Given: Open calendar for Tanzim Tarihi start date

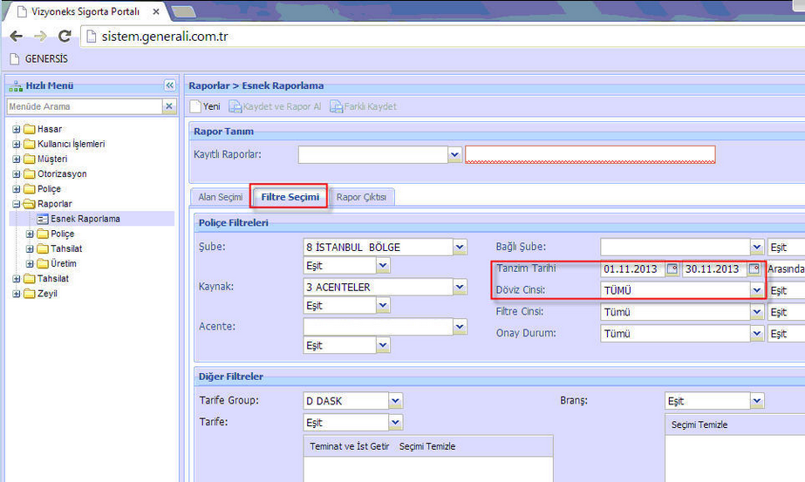Looking at the screenshot, I should [672, 269].
